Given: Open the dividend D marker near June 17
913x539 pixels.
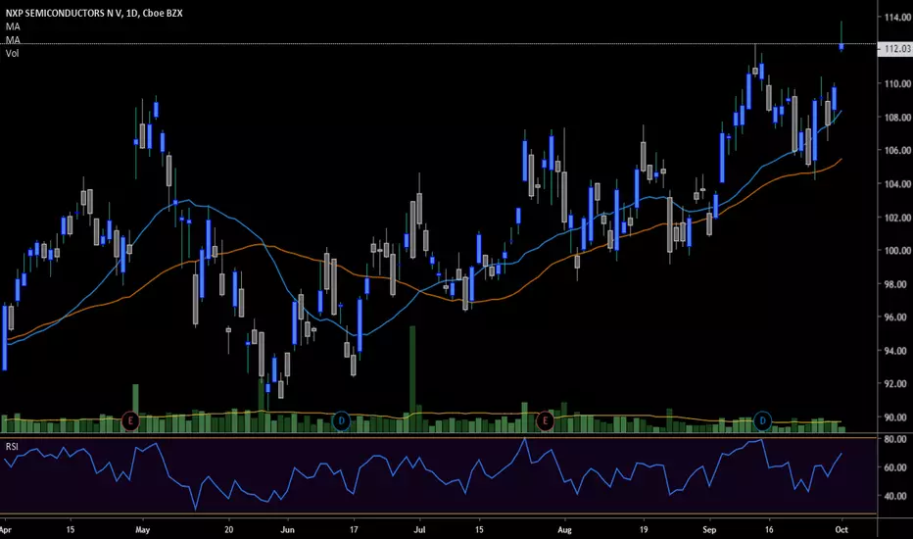Looking at the screenshot, I should 341,420.
